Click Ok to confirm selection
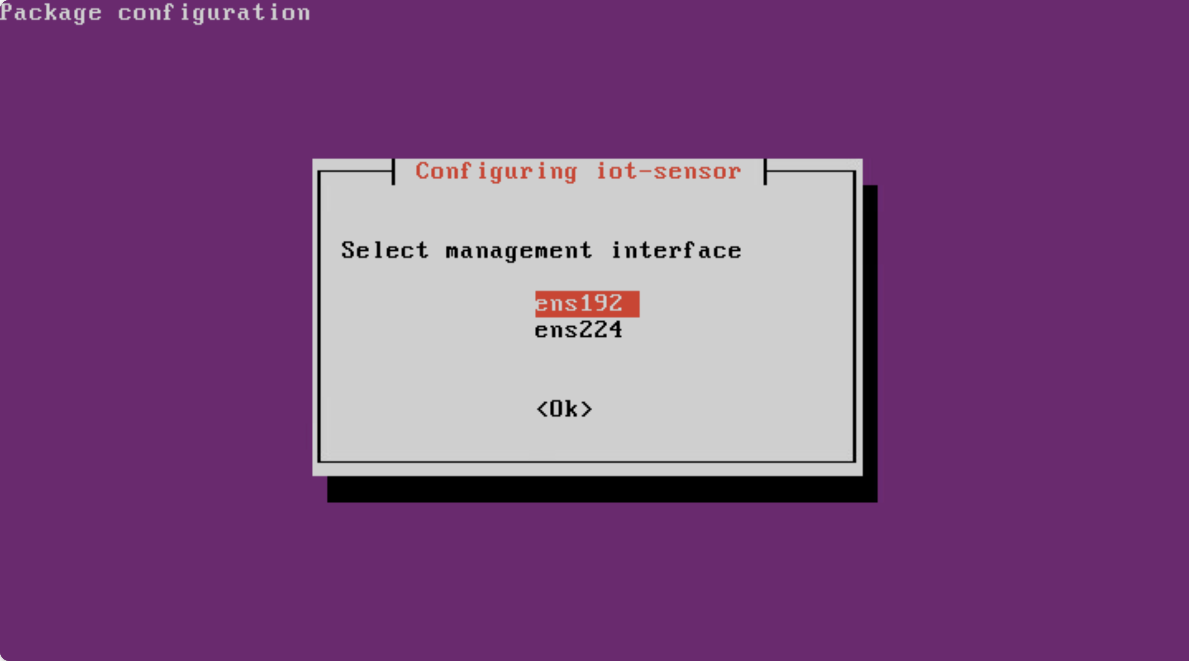The width and height of the screenshot is (1189, 661). [x=565, y=408]
